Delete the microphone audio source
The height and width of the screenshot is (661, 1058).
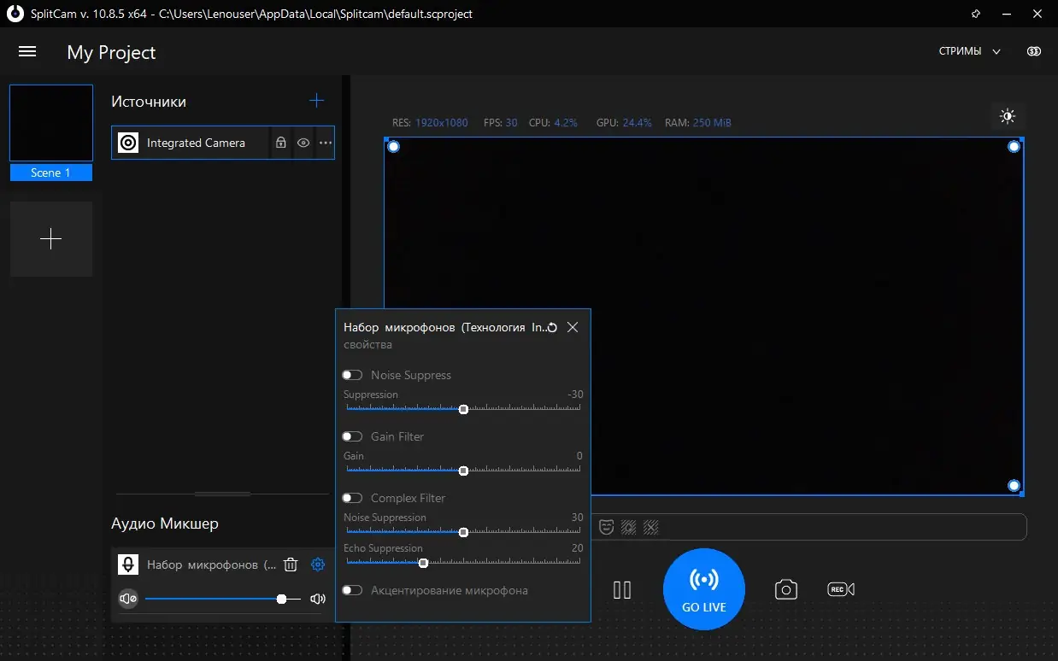tap(291, 564)
